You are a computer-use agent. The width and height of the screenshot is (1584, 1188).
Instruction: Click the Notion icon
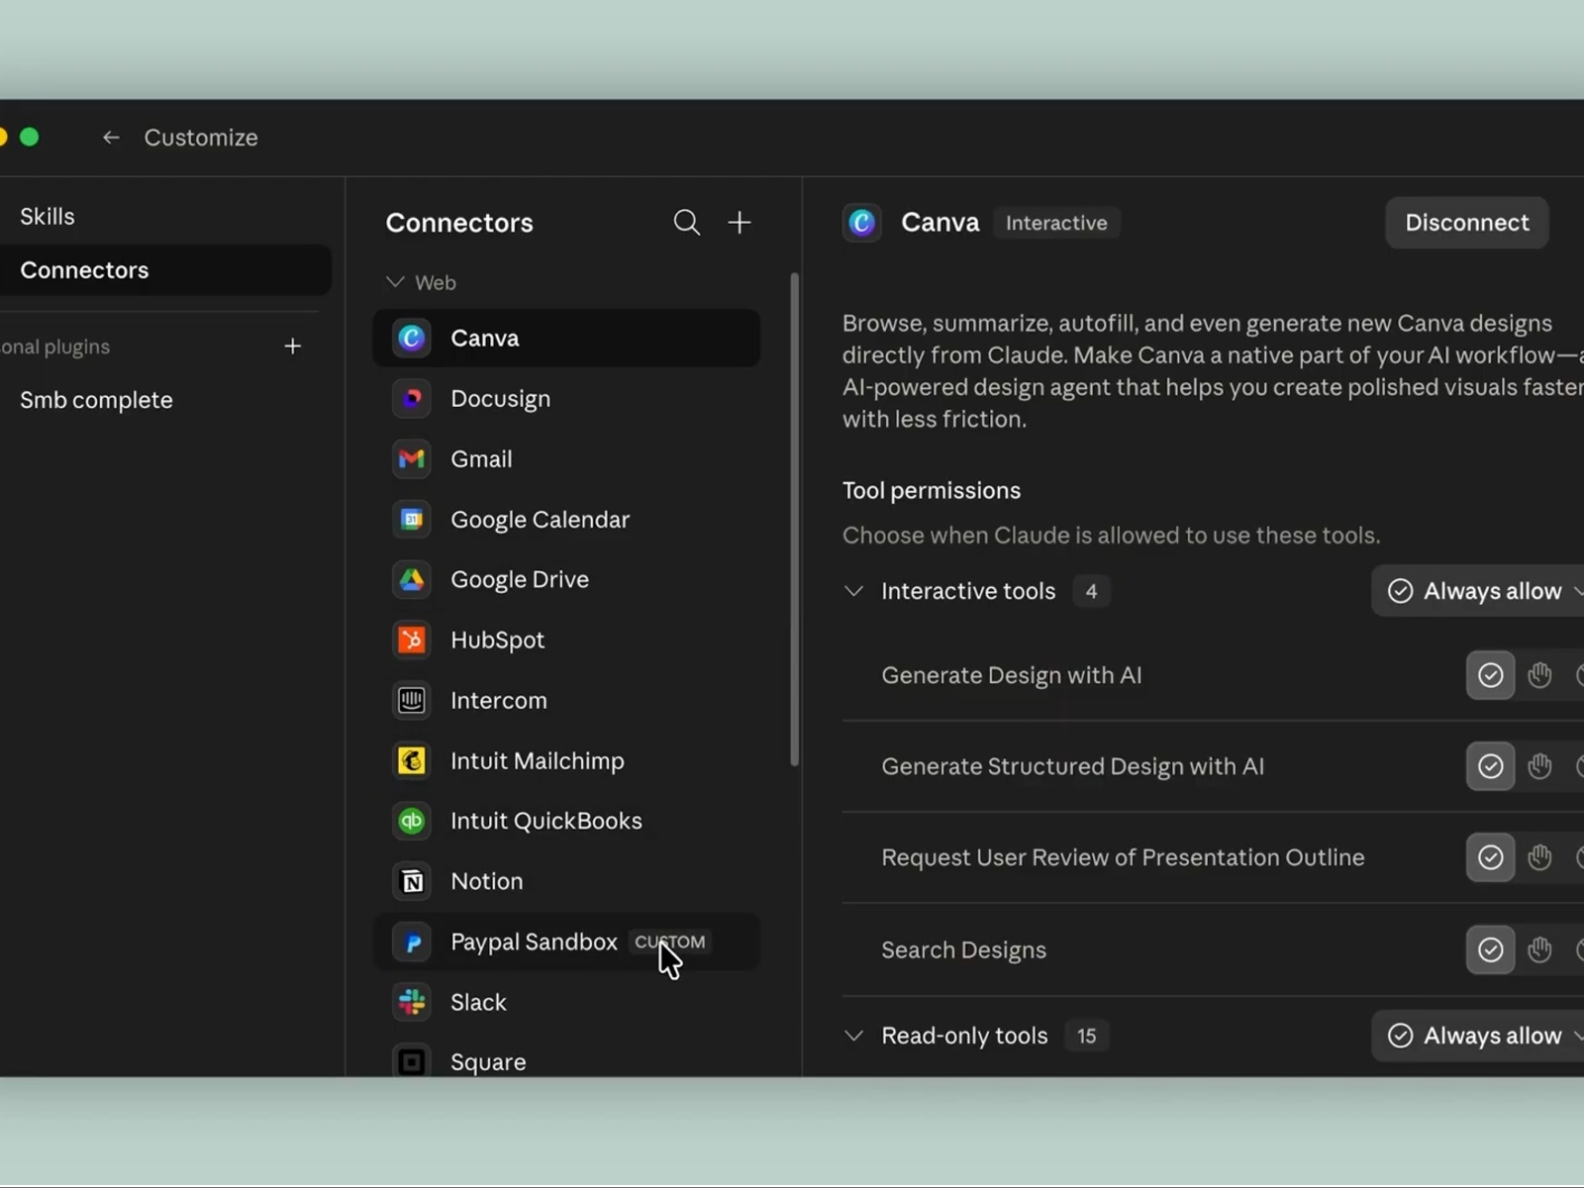pos(412,882)
